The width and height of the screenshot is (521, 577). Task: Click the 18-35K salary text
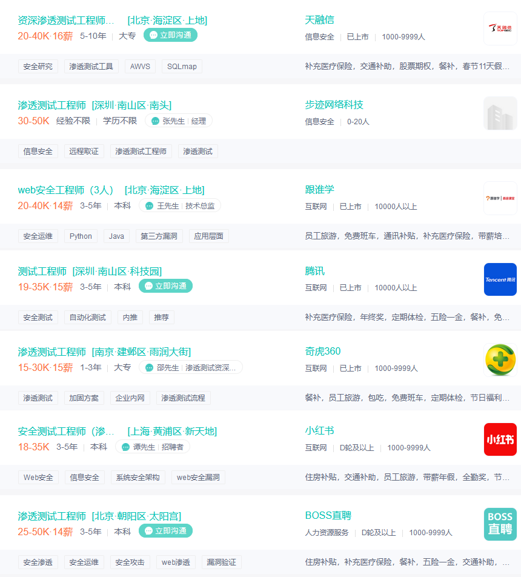click(x=33, y=447)
